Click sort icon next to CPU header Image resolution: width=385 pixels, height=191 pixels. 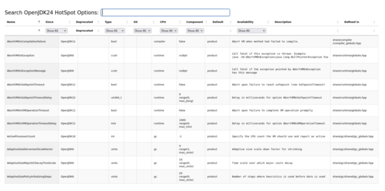pyautogui.click(x=180, y=22)
